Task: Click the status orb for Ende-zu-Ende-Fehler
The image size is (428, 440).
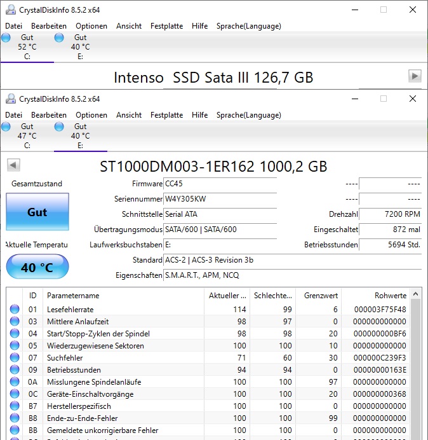Action: pyautogui.click(x=15, y=418)
